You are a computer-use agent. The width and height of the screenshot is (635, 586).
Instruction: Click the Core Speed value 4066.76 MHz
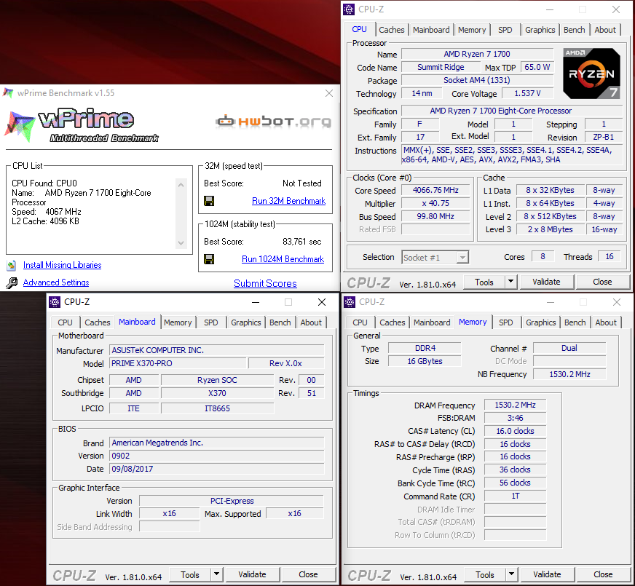(x=435, y=190)
